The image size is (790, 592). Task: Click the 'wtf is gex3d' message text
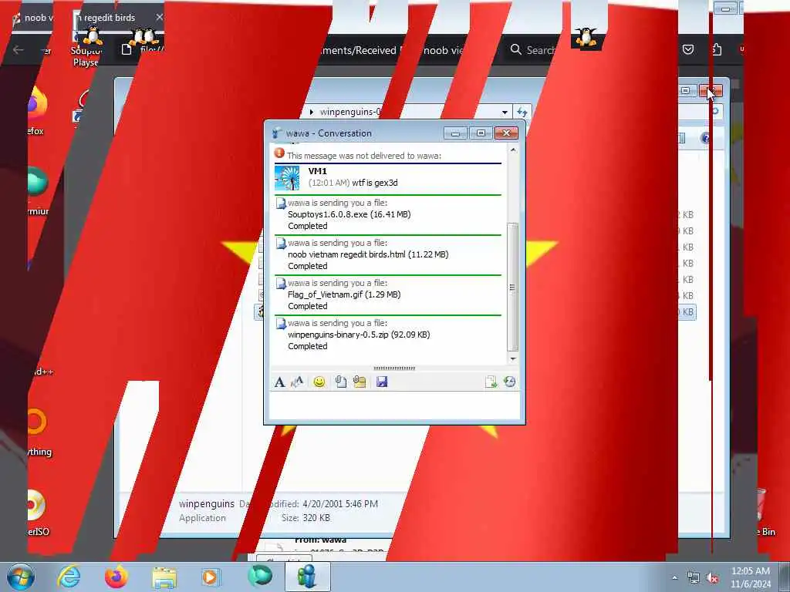[375, 183]
